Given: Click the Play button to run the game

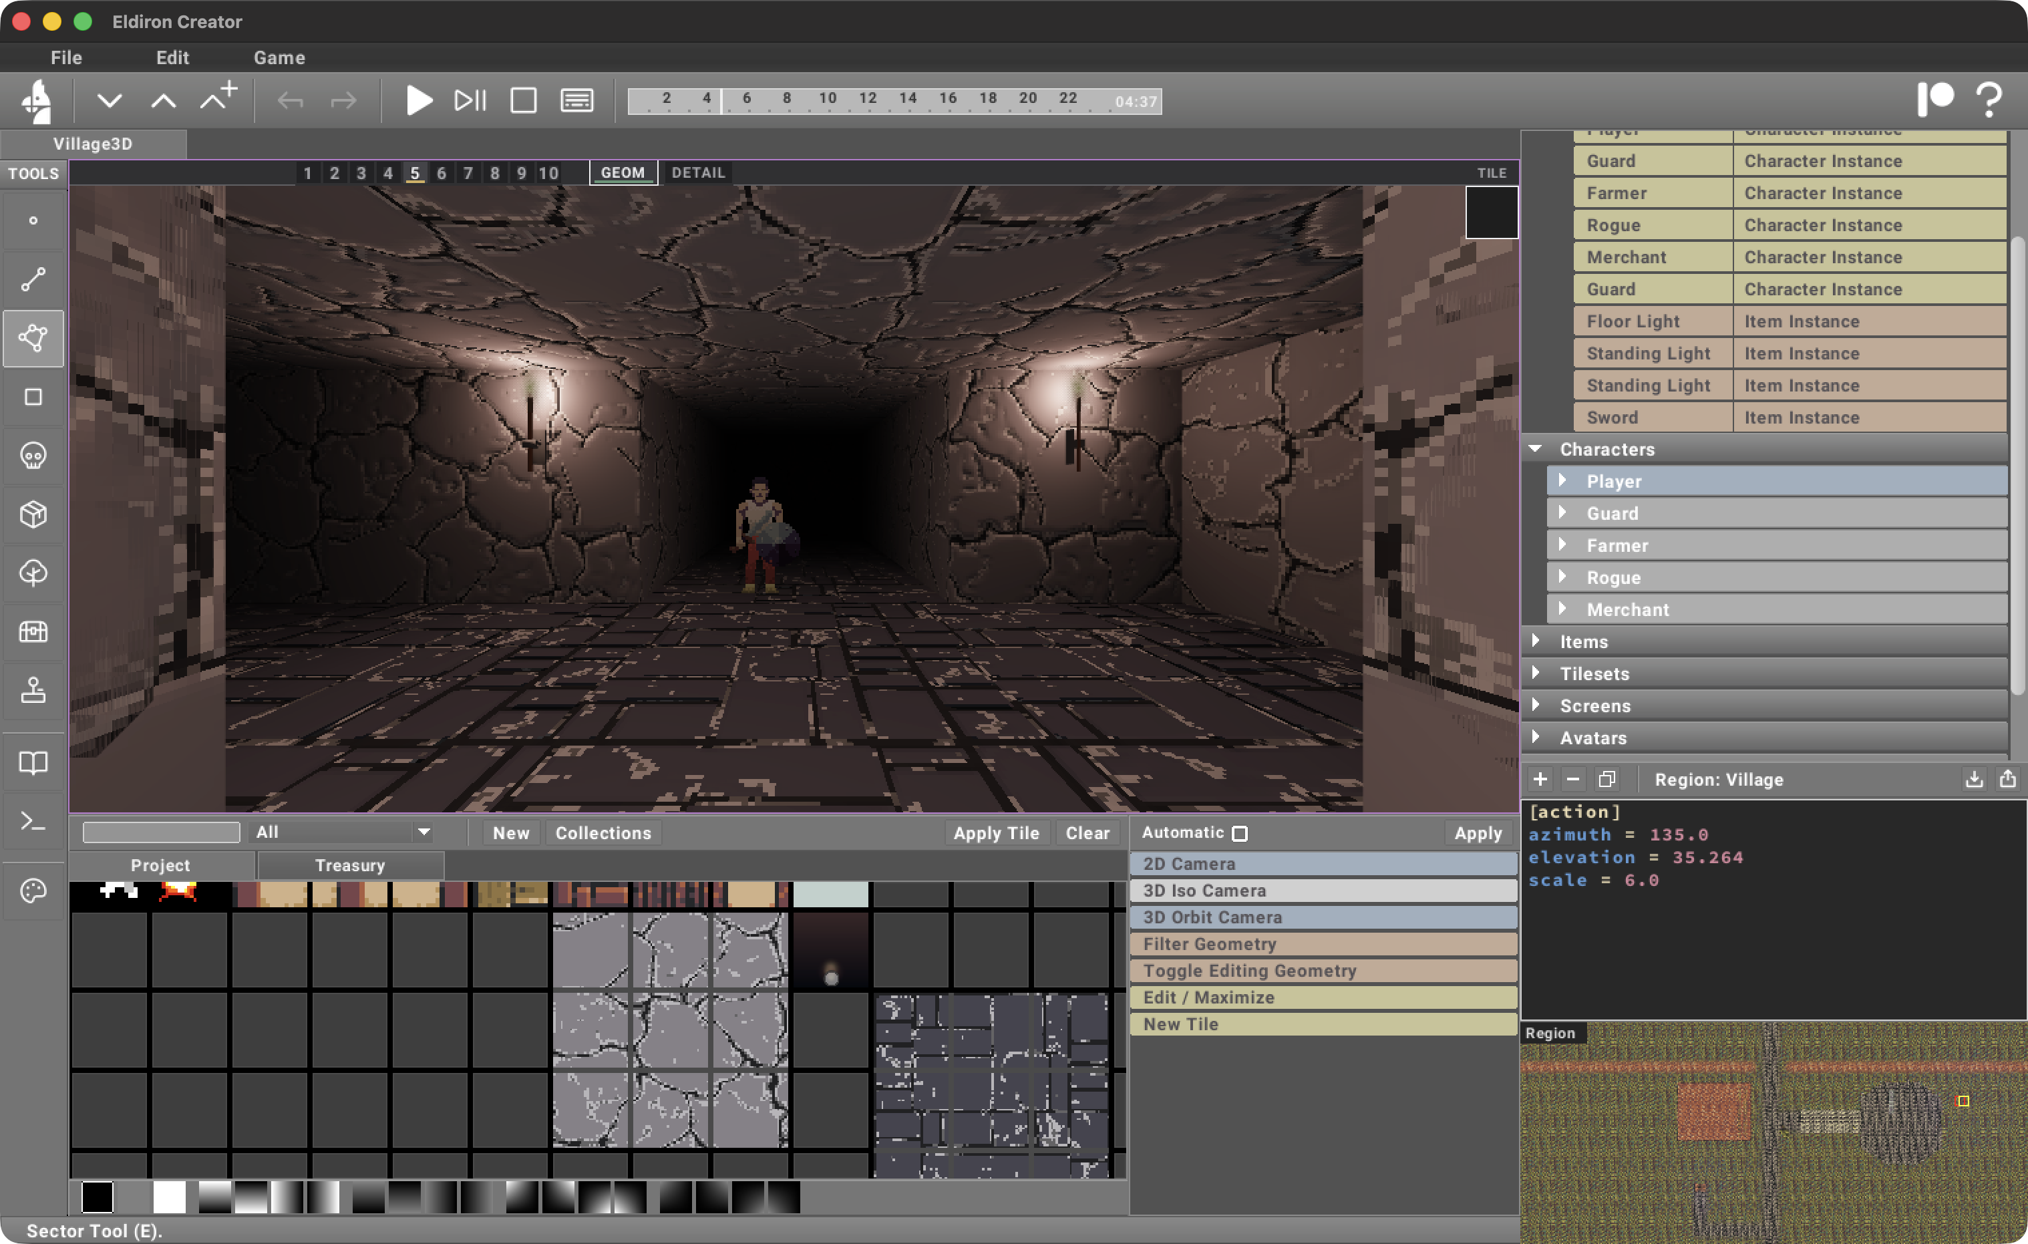Looking at the screenshot, I should point(419,100).
